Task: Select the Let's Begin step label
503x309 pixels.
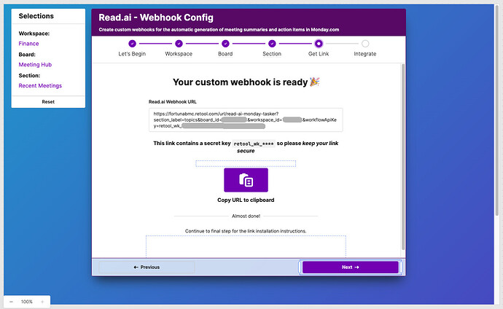Action: [x=132, y=54]
